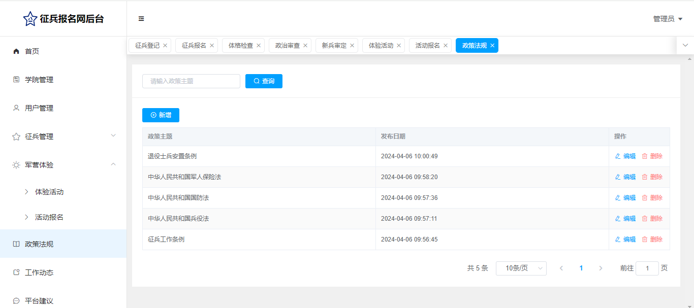The height and width of the screenshot is (308, 694).
Task: Expand the 征兵管理 sidebar menu
Action: tap(113, 136)
